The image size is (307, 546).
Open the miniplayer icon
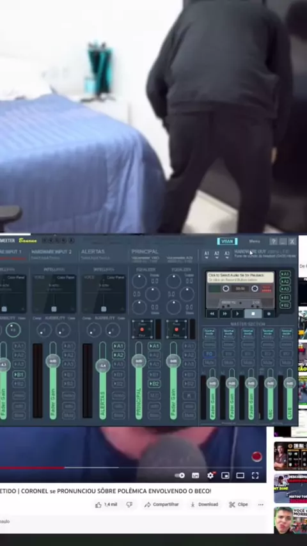[226, 475]
